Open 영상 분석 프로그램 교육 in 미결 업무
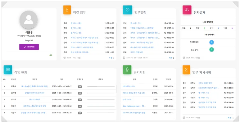This screenshot has height=123, width=240. 79,52
